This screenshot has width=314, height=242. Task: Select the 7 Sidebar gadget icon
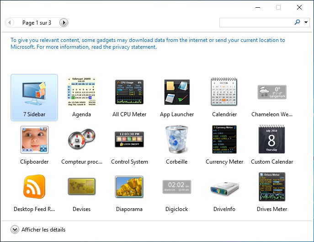(x=34, y=93)
